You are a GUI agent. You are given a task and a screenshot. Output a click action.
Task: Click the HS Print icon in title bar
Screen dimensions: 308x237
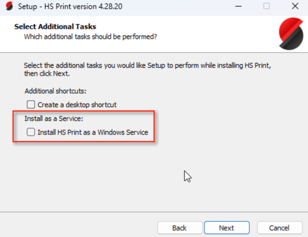(x=9, y=6)
